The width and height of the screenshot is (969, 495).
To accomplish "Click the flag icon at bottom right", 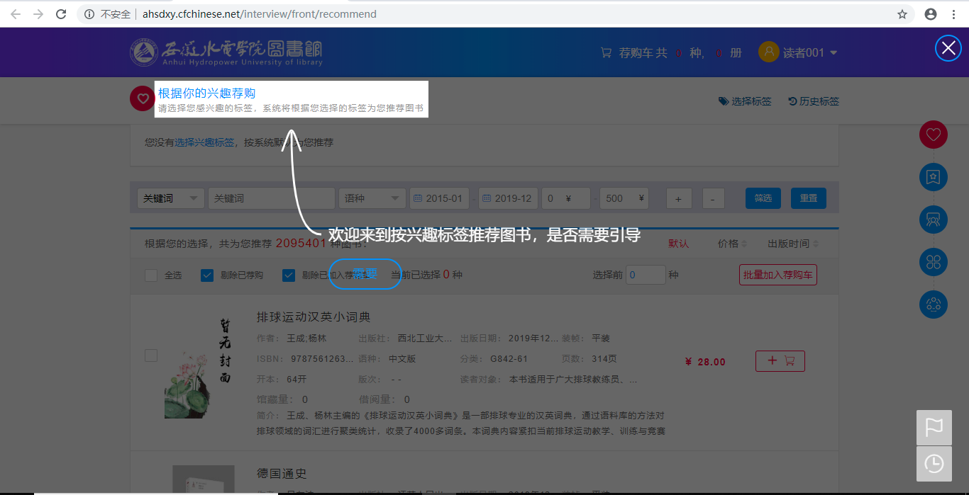I will [x=934, y=427].
